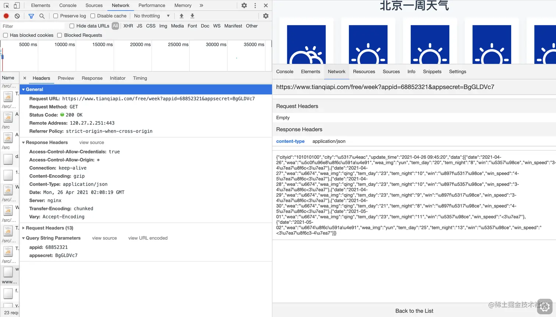Filter requests by Media type
Image resolution: width=556 pixels, height=317 pixels.
click(x=177, y=26)
